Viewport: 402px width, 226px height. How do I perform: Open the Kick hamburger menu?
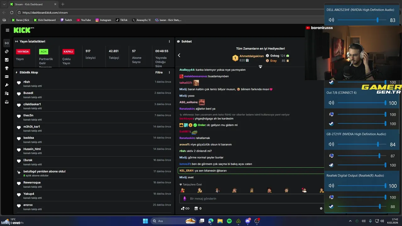(8, 30)
